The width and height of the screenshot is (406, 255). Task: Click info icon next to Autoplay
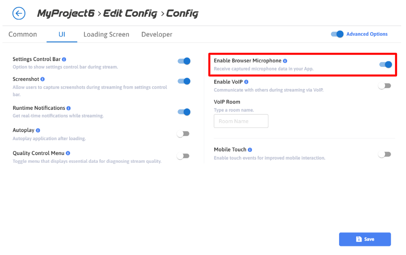38,130
